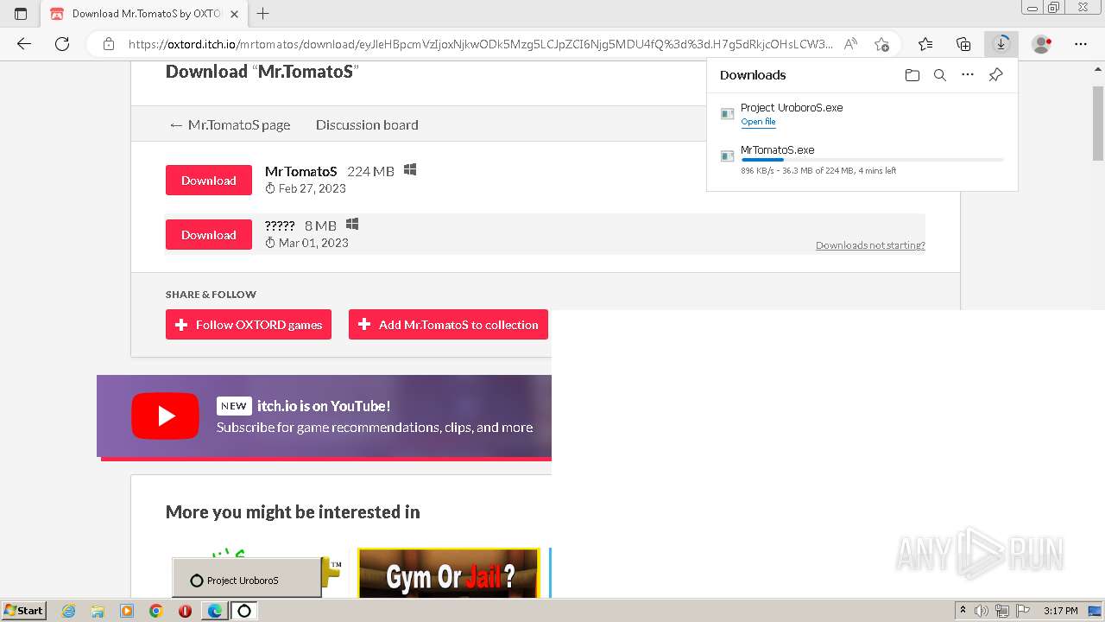Select the MrTomatoS.exe download entry
1105x622 pixels.
(862, 160)
